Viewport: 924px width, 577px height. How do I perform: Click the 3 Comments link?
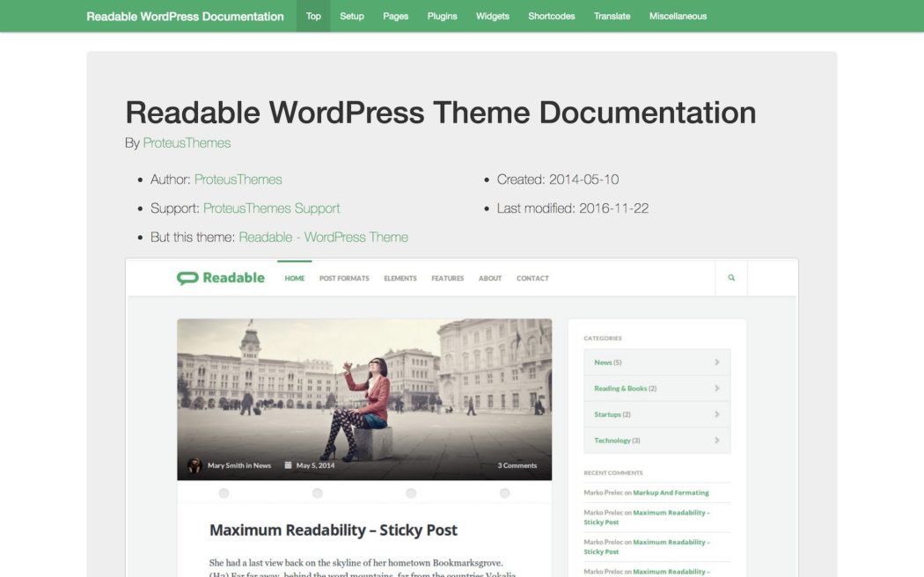[518, 467]
